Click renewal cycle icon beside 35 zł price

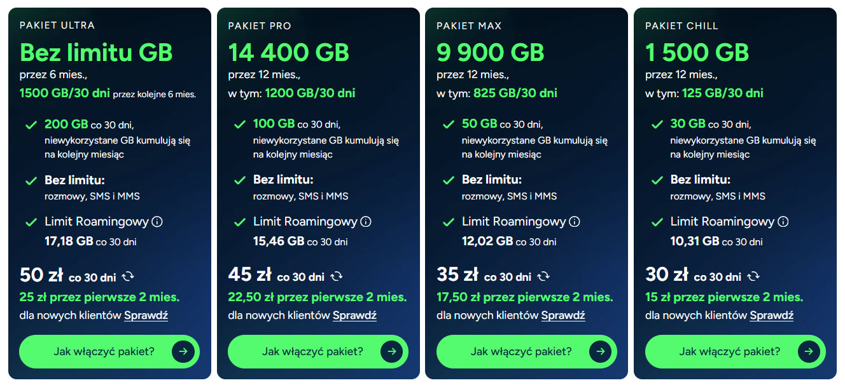pos(543,276)
